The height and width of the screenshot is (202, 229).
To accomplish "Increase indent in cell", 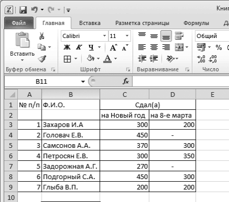I will pos(154,59).
